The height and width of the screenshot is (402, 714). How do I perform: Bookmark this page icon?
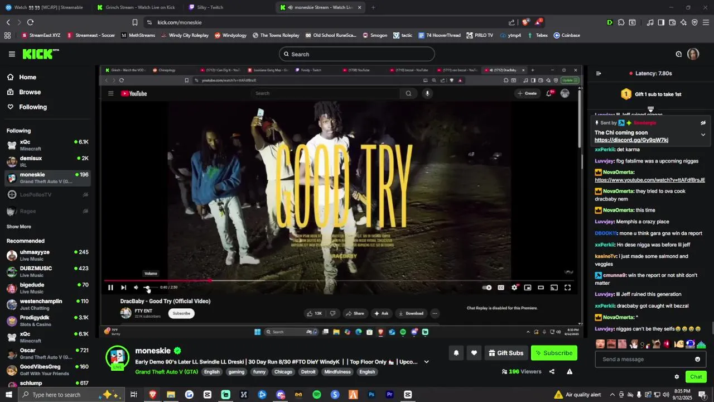(x=135, y=22)
